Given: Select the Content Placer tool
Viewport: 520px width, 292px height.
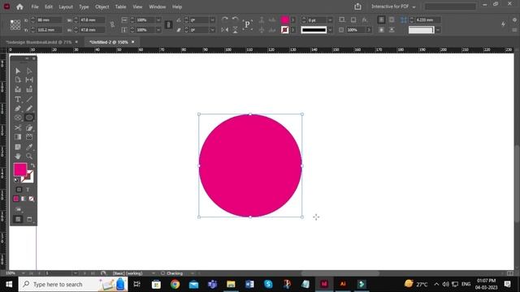Looking at the screenshot, I should [29, 89].
